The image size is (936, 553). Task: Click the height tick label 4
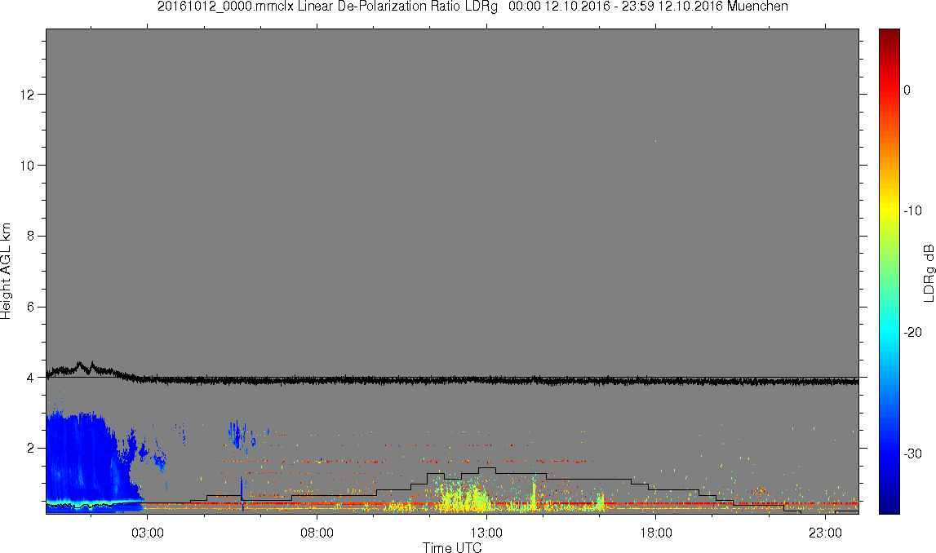click(30, 378)
